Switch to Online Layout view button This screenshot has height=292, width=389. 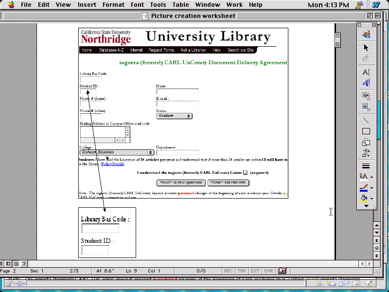pos(8,263)
